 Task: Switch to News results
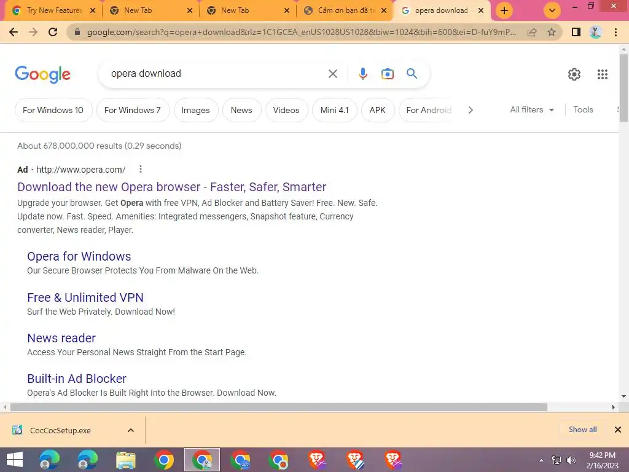coord(241,110)
